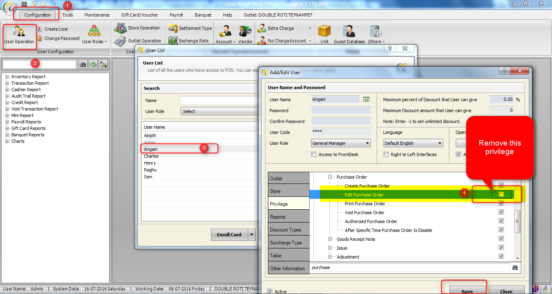The width and height of the screenshot is (552, 294).
Task: Open the Configuration ribbon tab
Action: tap(38, 15)
